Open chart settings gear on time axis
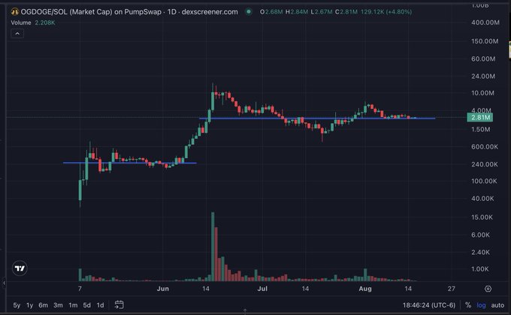 click(488, 289)
